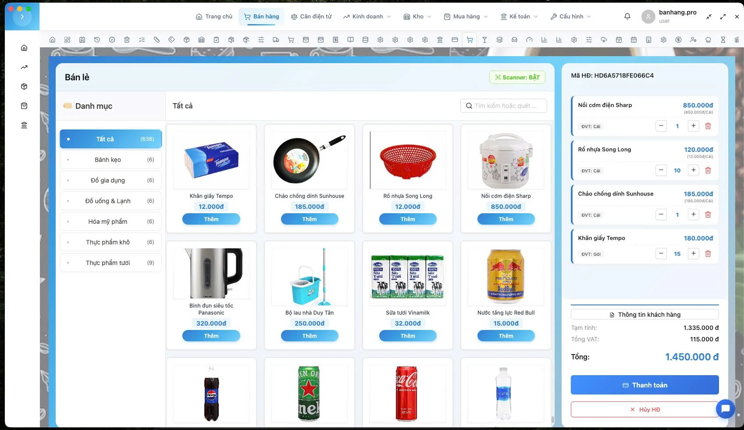This screenshot has width=744, height=430.
Task: Delete Nồi cơm điện Sharp from invoice
Action: point(708,126)
